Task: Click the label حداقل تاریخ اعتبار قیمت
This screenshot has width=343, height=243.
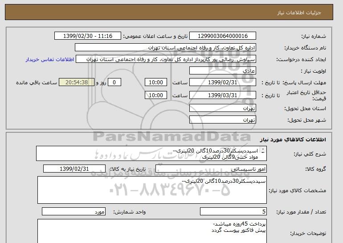Action: (306, 95)
